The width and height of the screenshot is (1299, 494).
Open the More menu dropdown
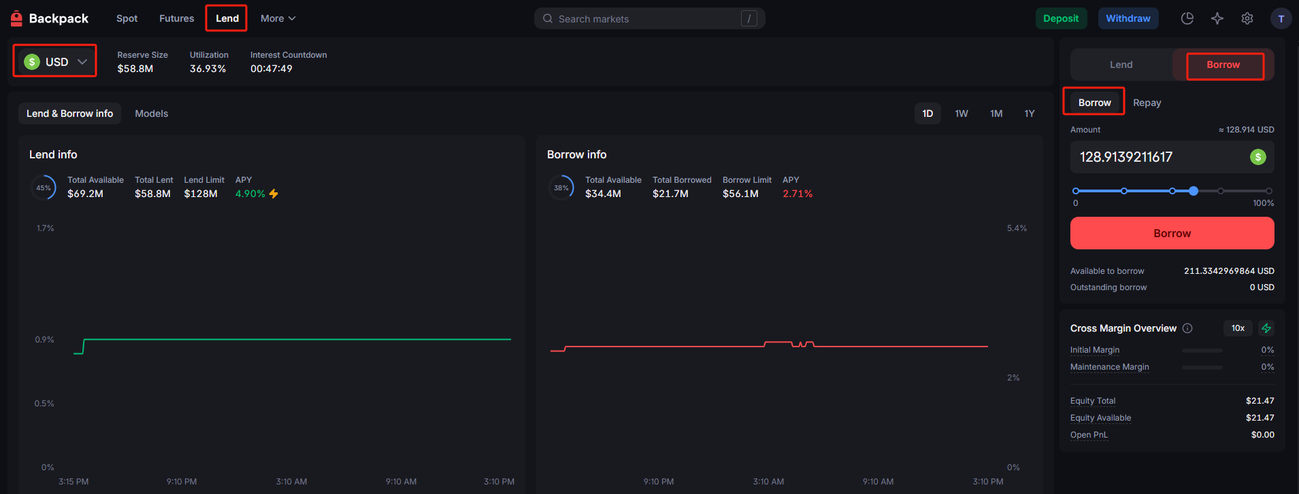pos(278,18)
